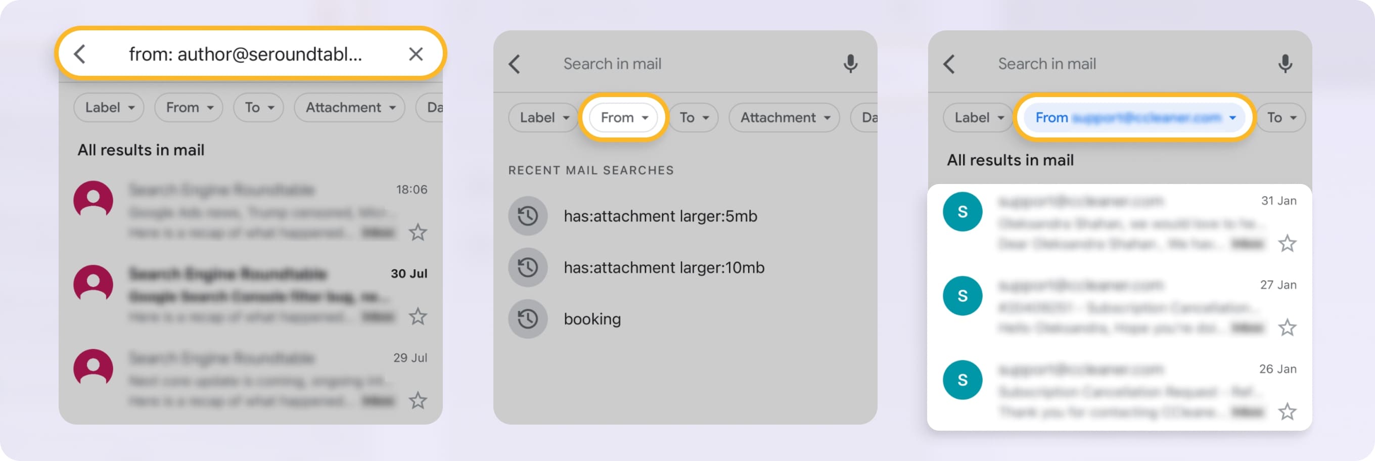Star the email dated 30 Jul
The image size is (1375, 461).
pyautogui.click(x=418, y=316)
